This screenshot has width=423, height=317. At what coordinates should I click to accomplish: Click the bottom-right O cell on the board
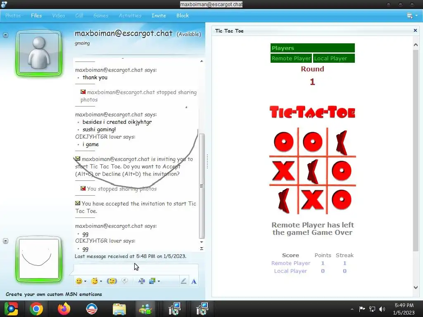(341, 200)
